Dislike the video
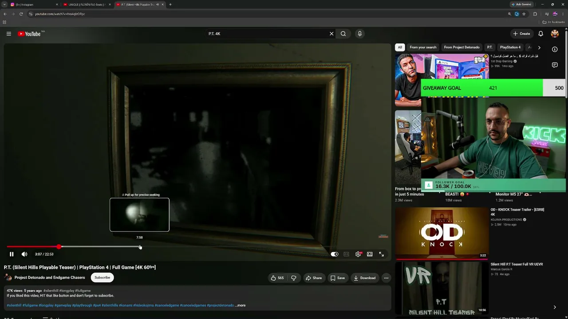568x319 pixels. click(293, 278)
